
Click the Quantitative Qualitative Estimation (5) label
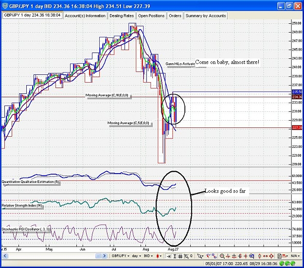click(x=30, y=182)
